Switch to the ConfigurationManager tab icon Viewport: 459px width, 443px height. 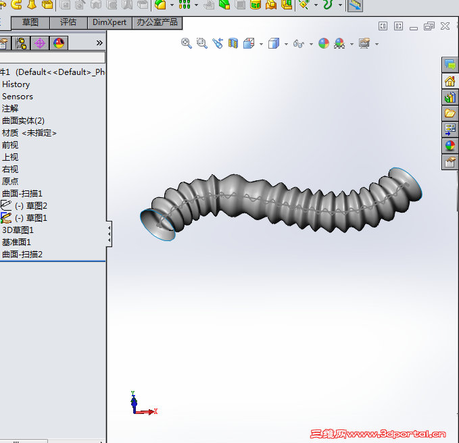[21, 43]
